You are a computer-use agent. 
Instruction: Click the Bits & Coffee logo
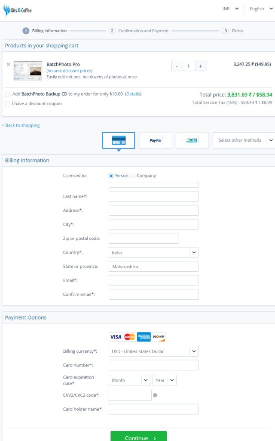[17, 10]
